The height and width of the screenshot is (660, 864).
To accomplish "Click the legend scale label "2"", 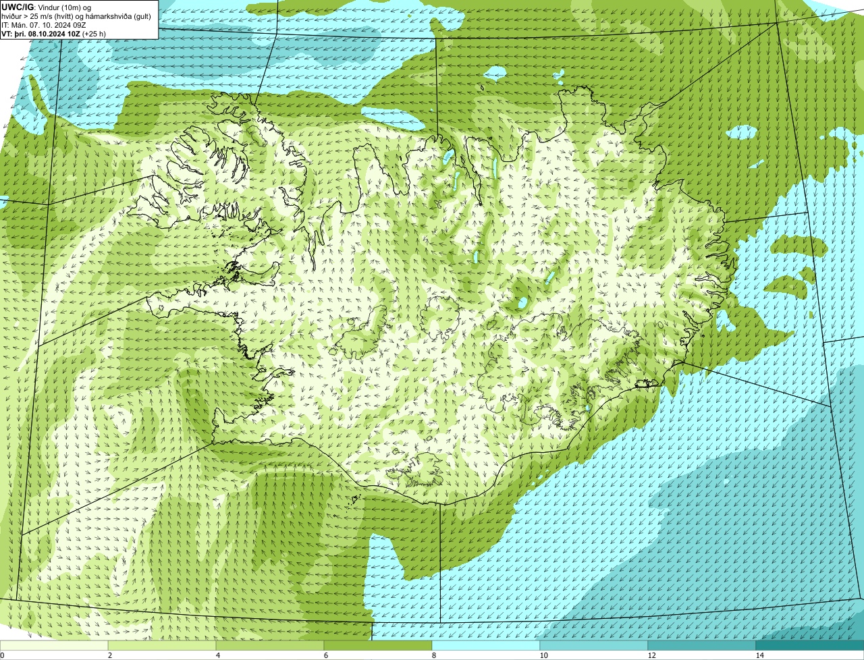I will (x=109, y=655).
